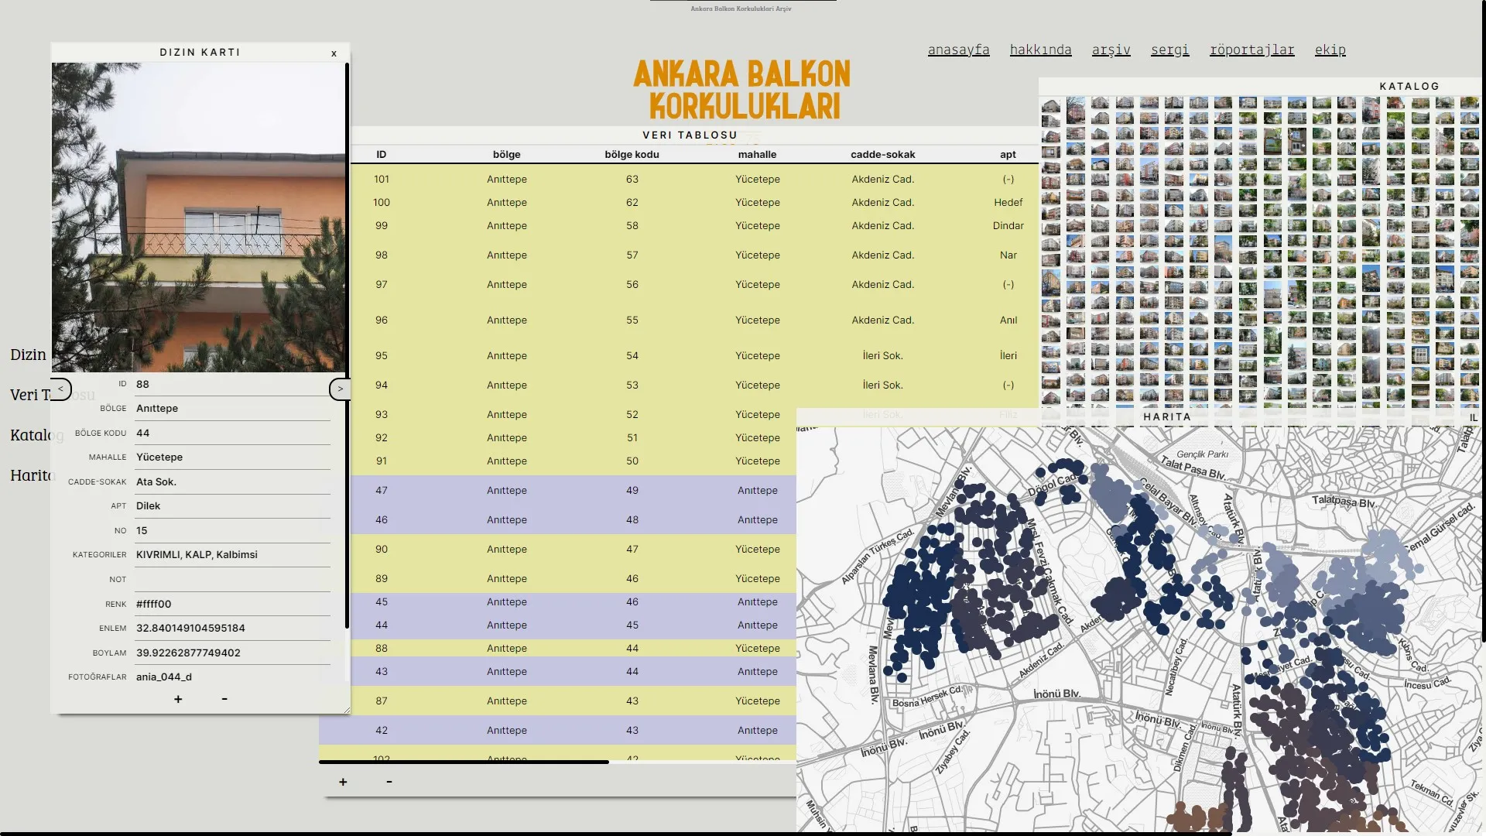Screen dimensions: 1486x836
Task: Click apt cell 'Dindar'
Action: coord(1008,225)
